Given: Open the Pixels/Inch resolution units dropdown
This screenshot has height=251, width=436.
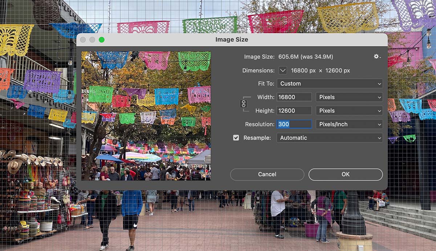Looking at the screenshot, I should click(349, 124).
